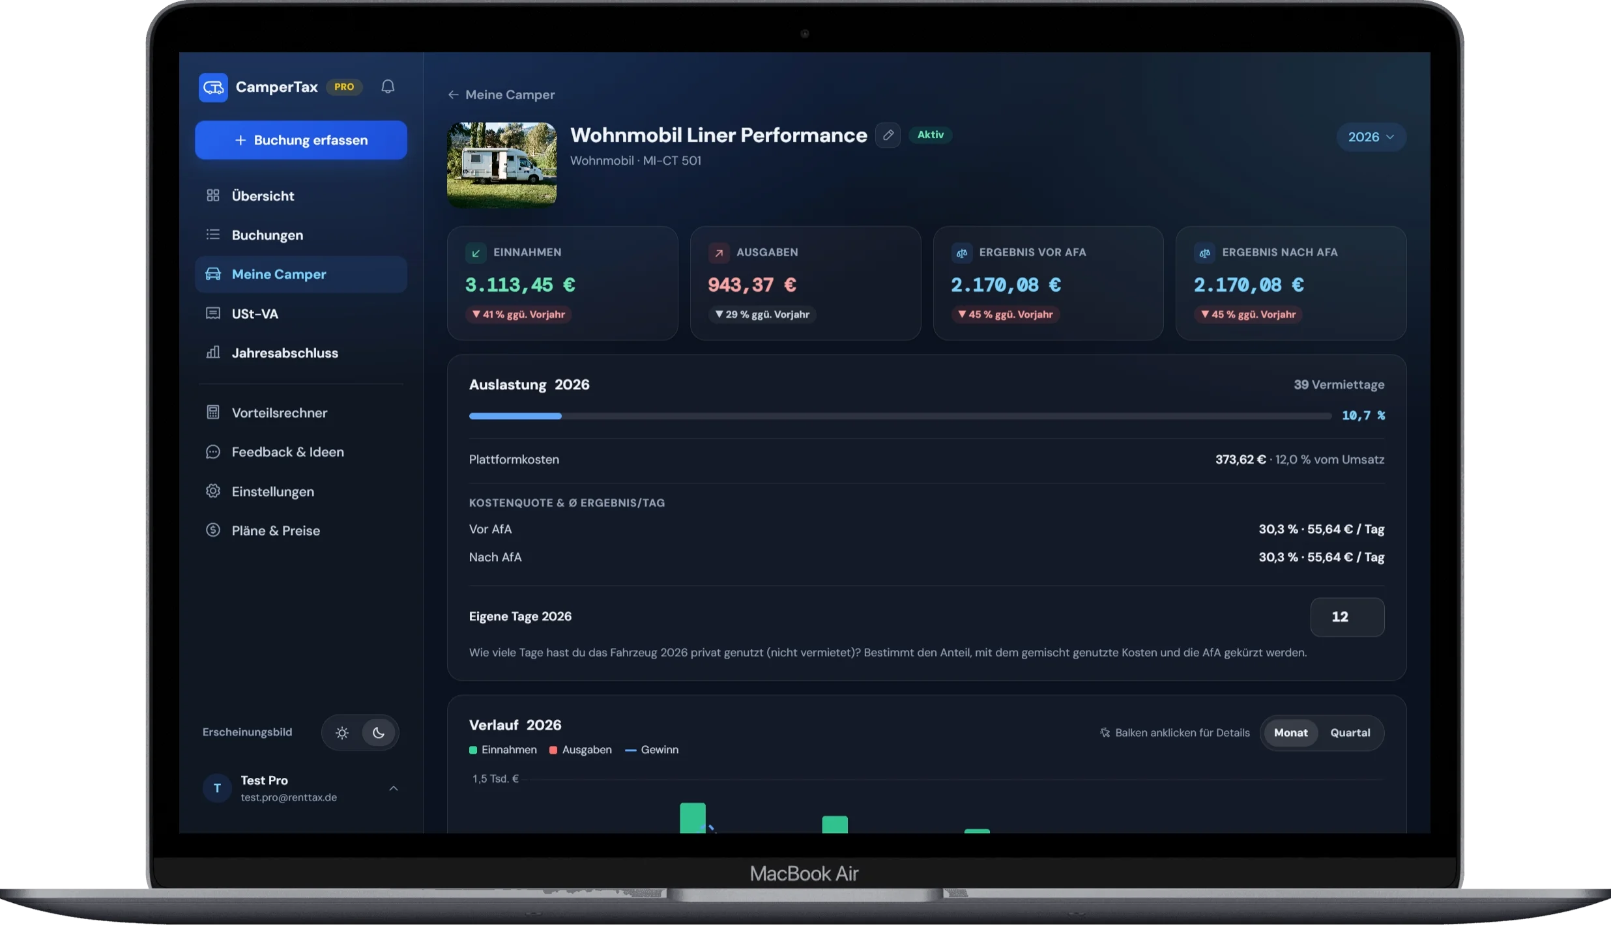This screenshot has height=925, width=1611.
Task: Click the Einnahmen arrow icon
Action: click(476, 253)
